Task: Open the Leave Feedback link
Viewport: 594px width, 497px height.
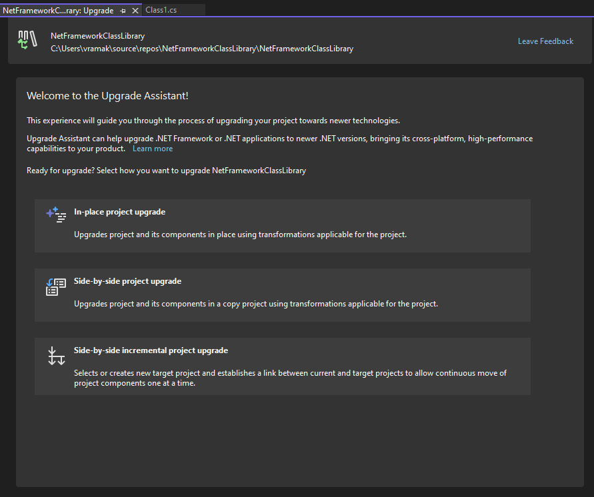Action: [x=545, y=41]
